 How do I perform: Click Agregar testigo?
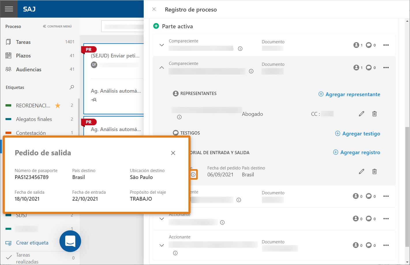(x=357, y=134)
